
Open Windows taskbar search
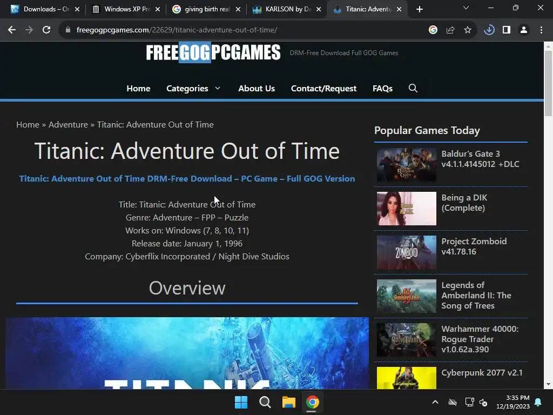click(265, 402)
